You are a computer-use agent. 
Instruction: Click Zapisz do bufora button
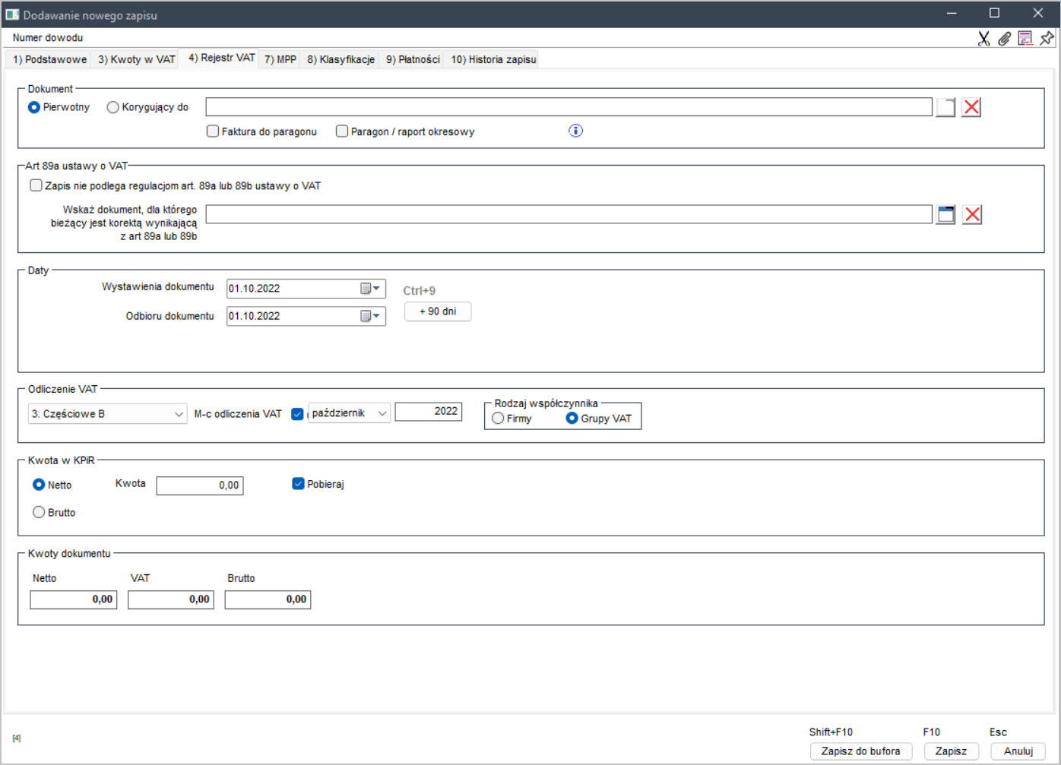(x=860, y=751)
